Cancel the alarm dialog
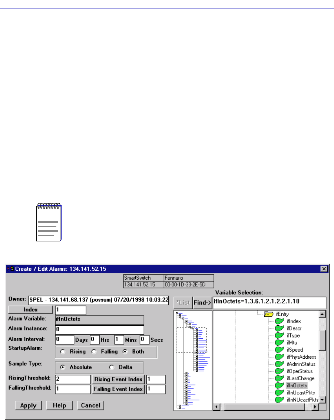Screen dimensions: 334x420 [91, 405]
